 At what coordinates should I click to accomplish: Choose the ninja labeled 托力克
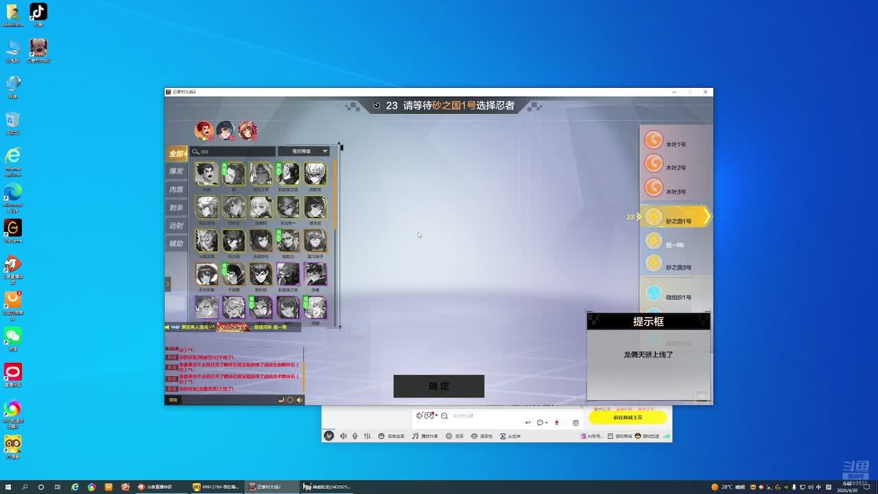tap(234, 241)
